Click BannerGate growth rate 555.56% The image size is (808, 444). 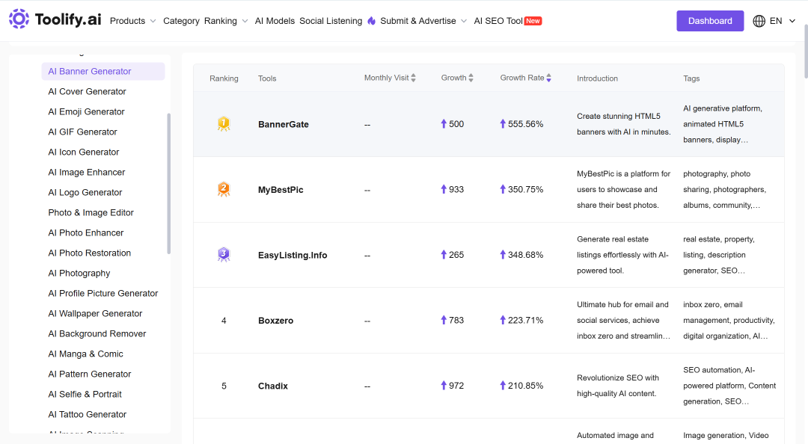526,124
